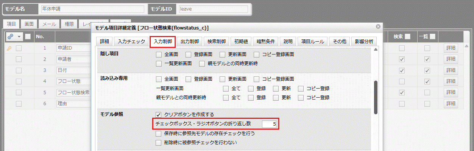474x151 pixels.
Task: Check コピー登録 in 親モデルとの同時更新時 read-only row
Action: point(301,98)
